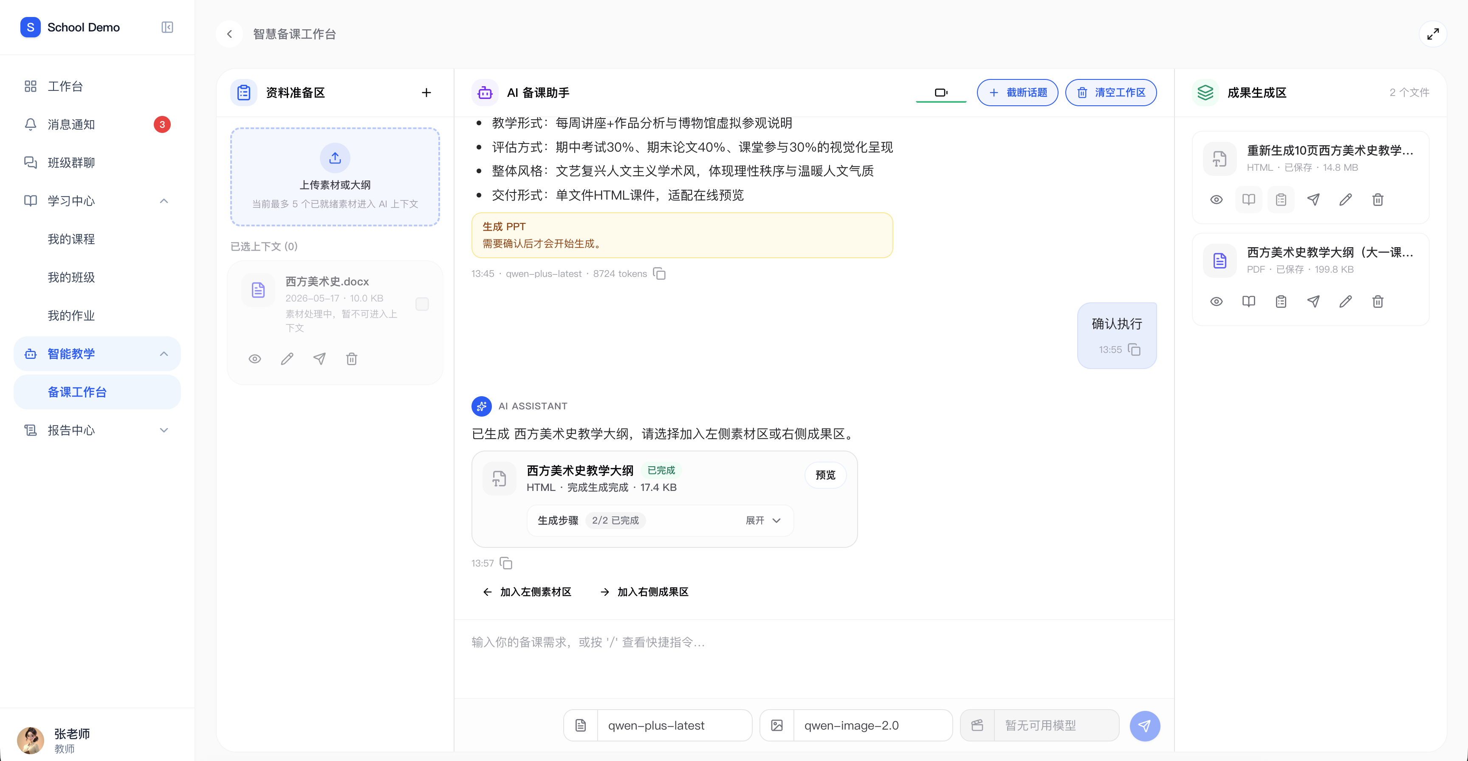Click the red 3 notification badge
The height and width of the screenshot is (761, 1468).
tap(162, 124)
